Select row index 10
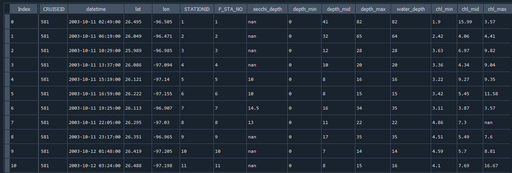This screenshot has height=173, width=512. 24,165
